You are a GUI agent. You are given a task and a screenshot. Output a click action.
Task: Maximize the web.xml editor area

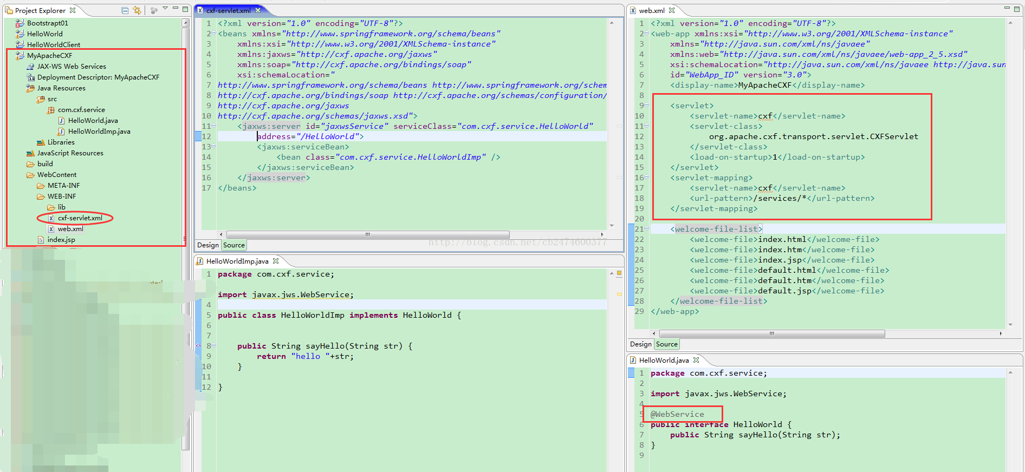(1017, 9)
